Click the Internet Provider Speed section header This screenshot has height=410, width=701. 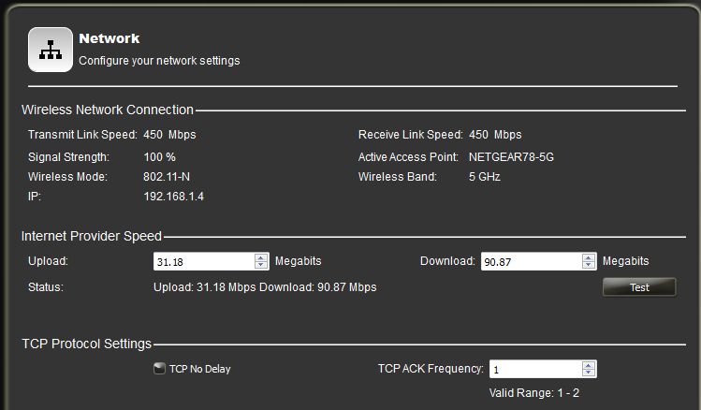92,236
